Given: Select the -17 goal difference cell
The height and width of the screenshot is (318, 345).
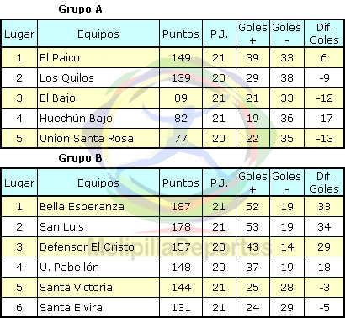Looking at the screenshot, I should (x=324, y=118).
